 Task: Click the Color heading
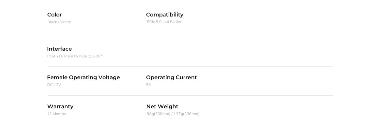[x=54, y=15]
